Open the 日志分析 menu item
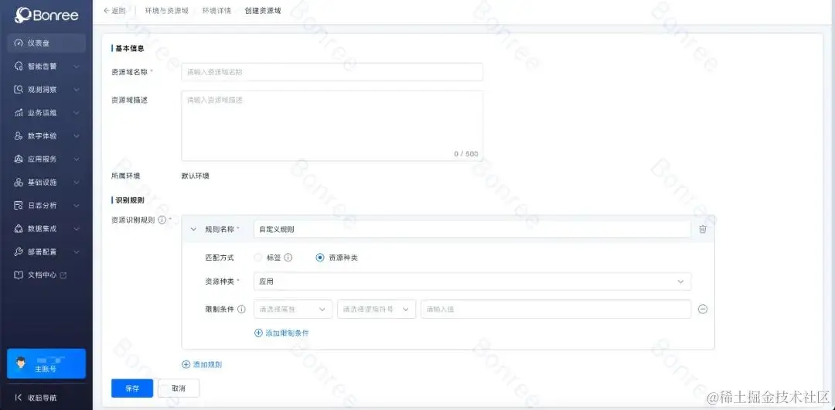Image resolution: width=835 pixels, height=410 pixels. click(46, 205)
